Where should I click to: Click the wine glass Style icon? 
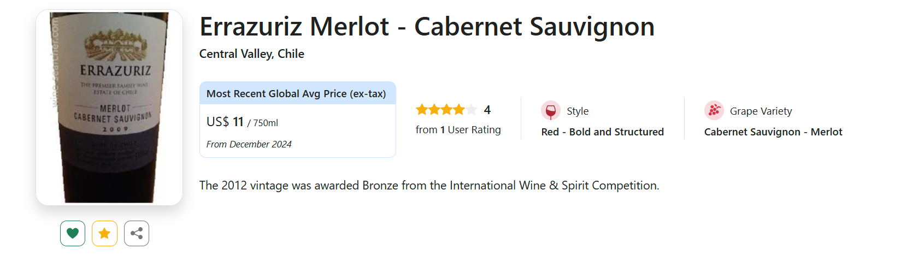(550, 111)
